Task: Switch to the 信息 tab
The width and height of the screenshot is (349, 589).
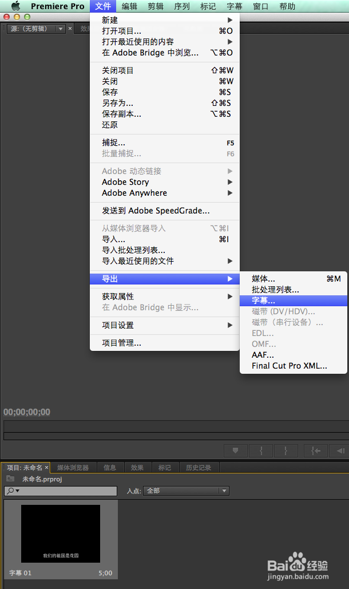Action: click(110, 467)
